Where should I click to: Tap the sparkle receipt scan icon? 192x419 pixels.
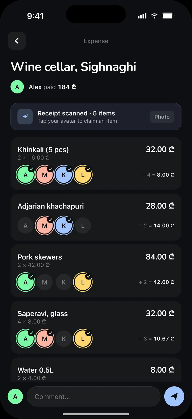coord(25,117)
